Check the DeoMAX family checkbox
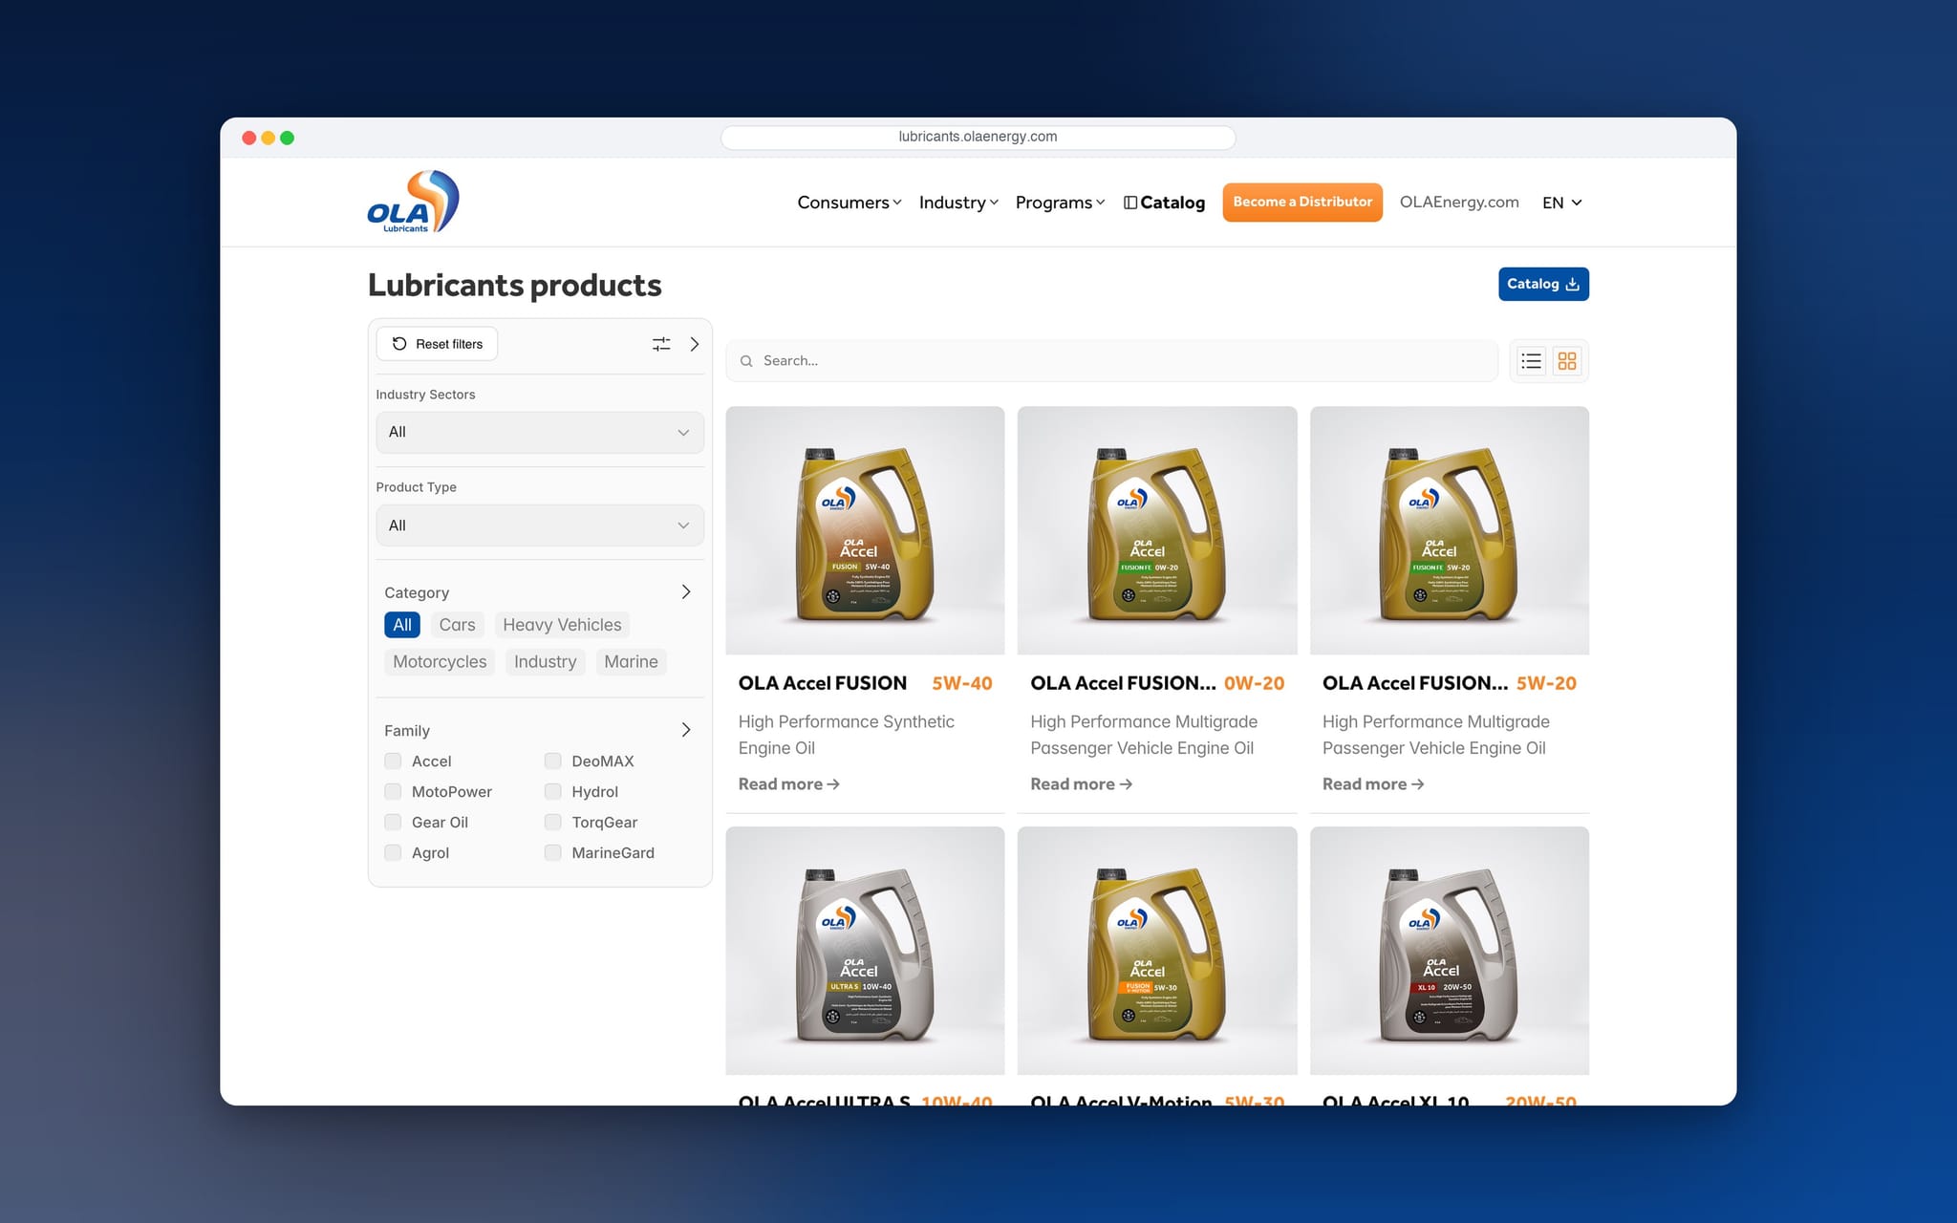This screenshot has height=1223, width=1957. 552,761
